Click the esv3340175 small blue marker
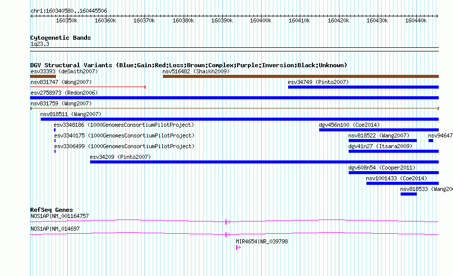 coord(55,141)
